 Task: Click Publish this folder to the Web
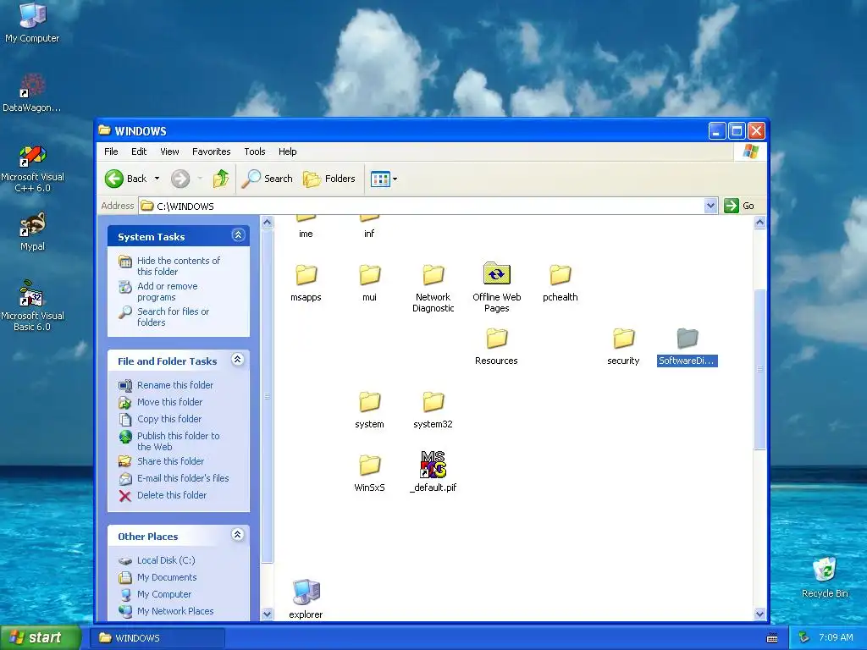click(169, 441)
